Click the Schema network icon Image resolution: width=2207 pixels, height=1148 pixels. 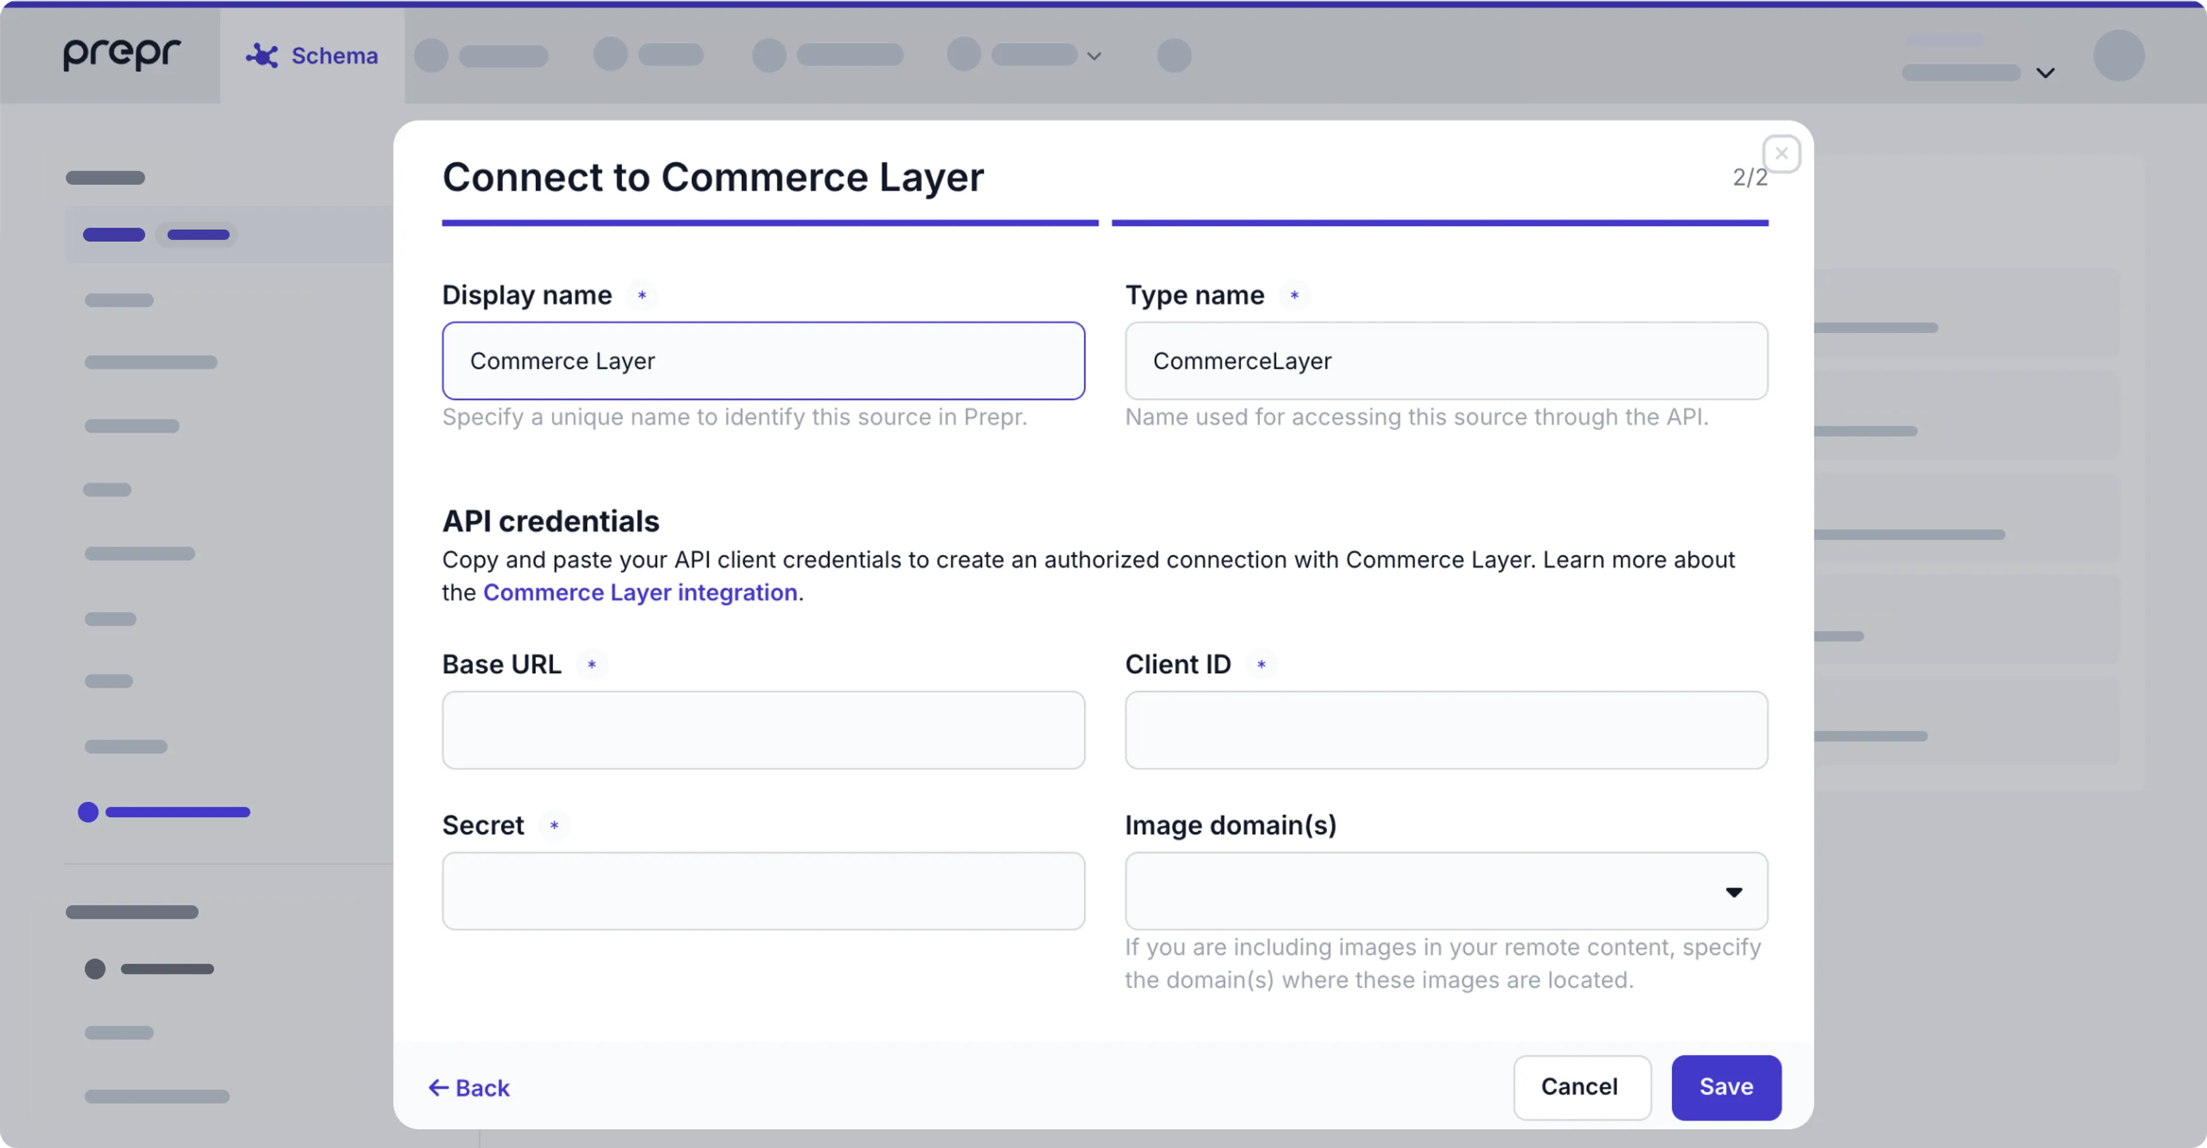click(262, 56)
